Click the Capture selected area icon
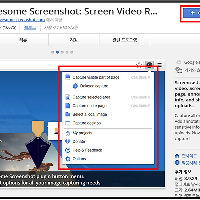The image size is (200, 200). click(x=68, y=97)
